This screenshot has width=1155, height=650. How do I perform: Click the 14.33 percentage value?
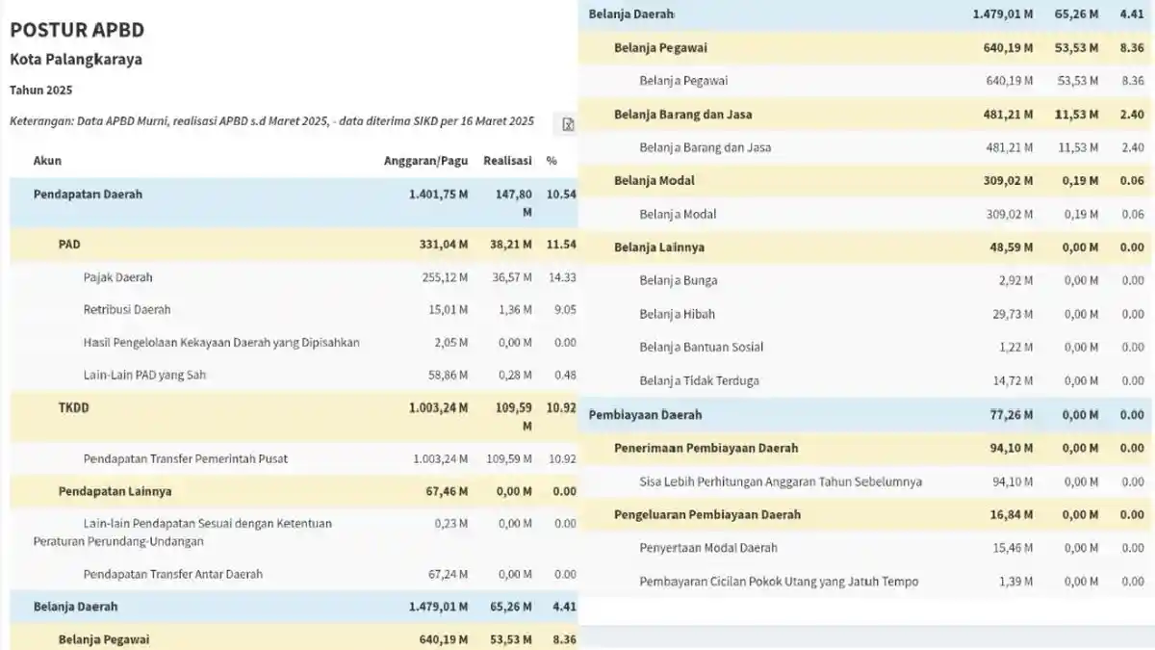pyautogui.click(x=561, y=277)
